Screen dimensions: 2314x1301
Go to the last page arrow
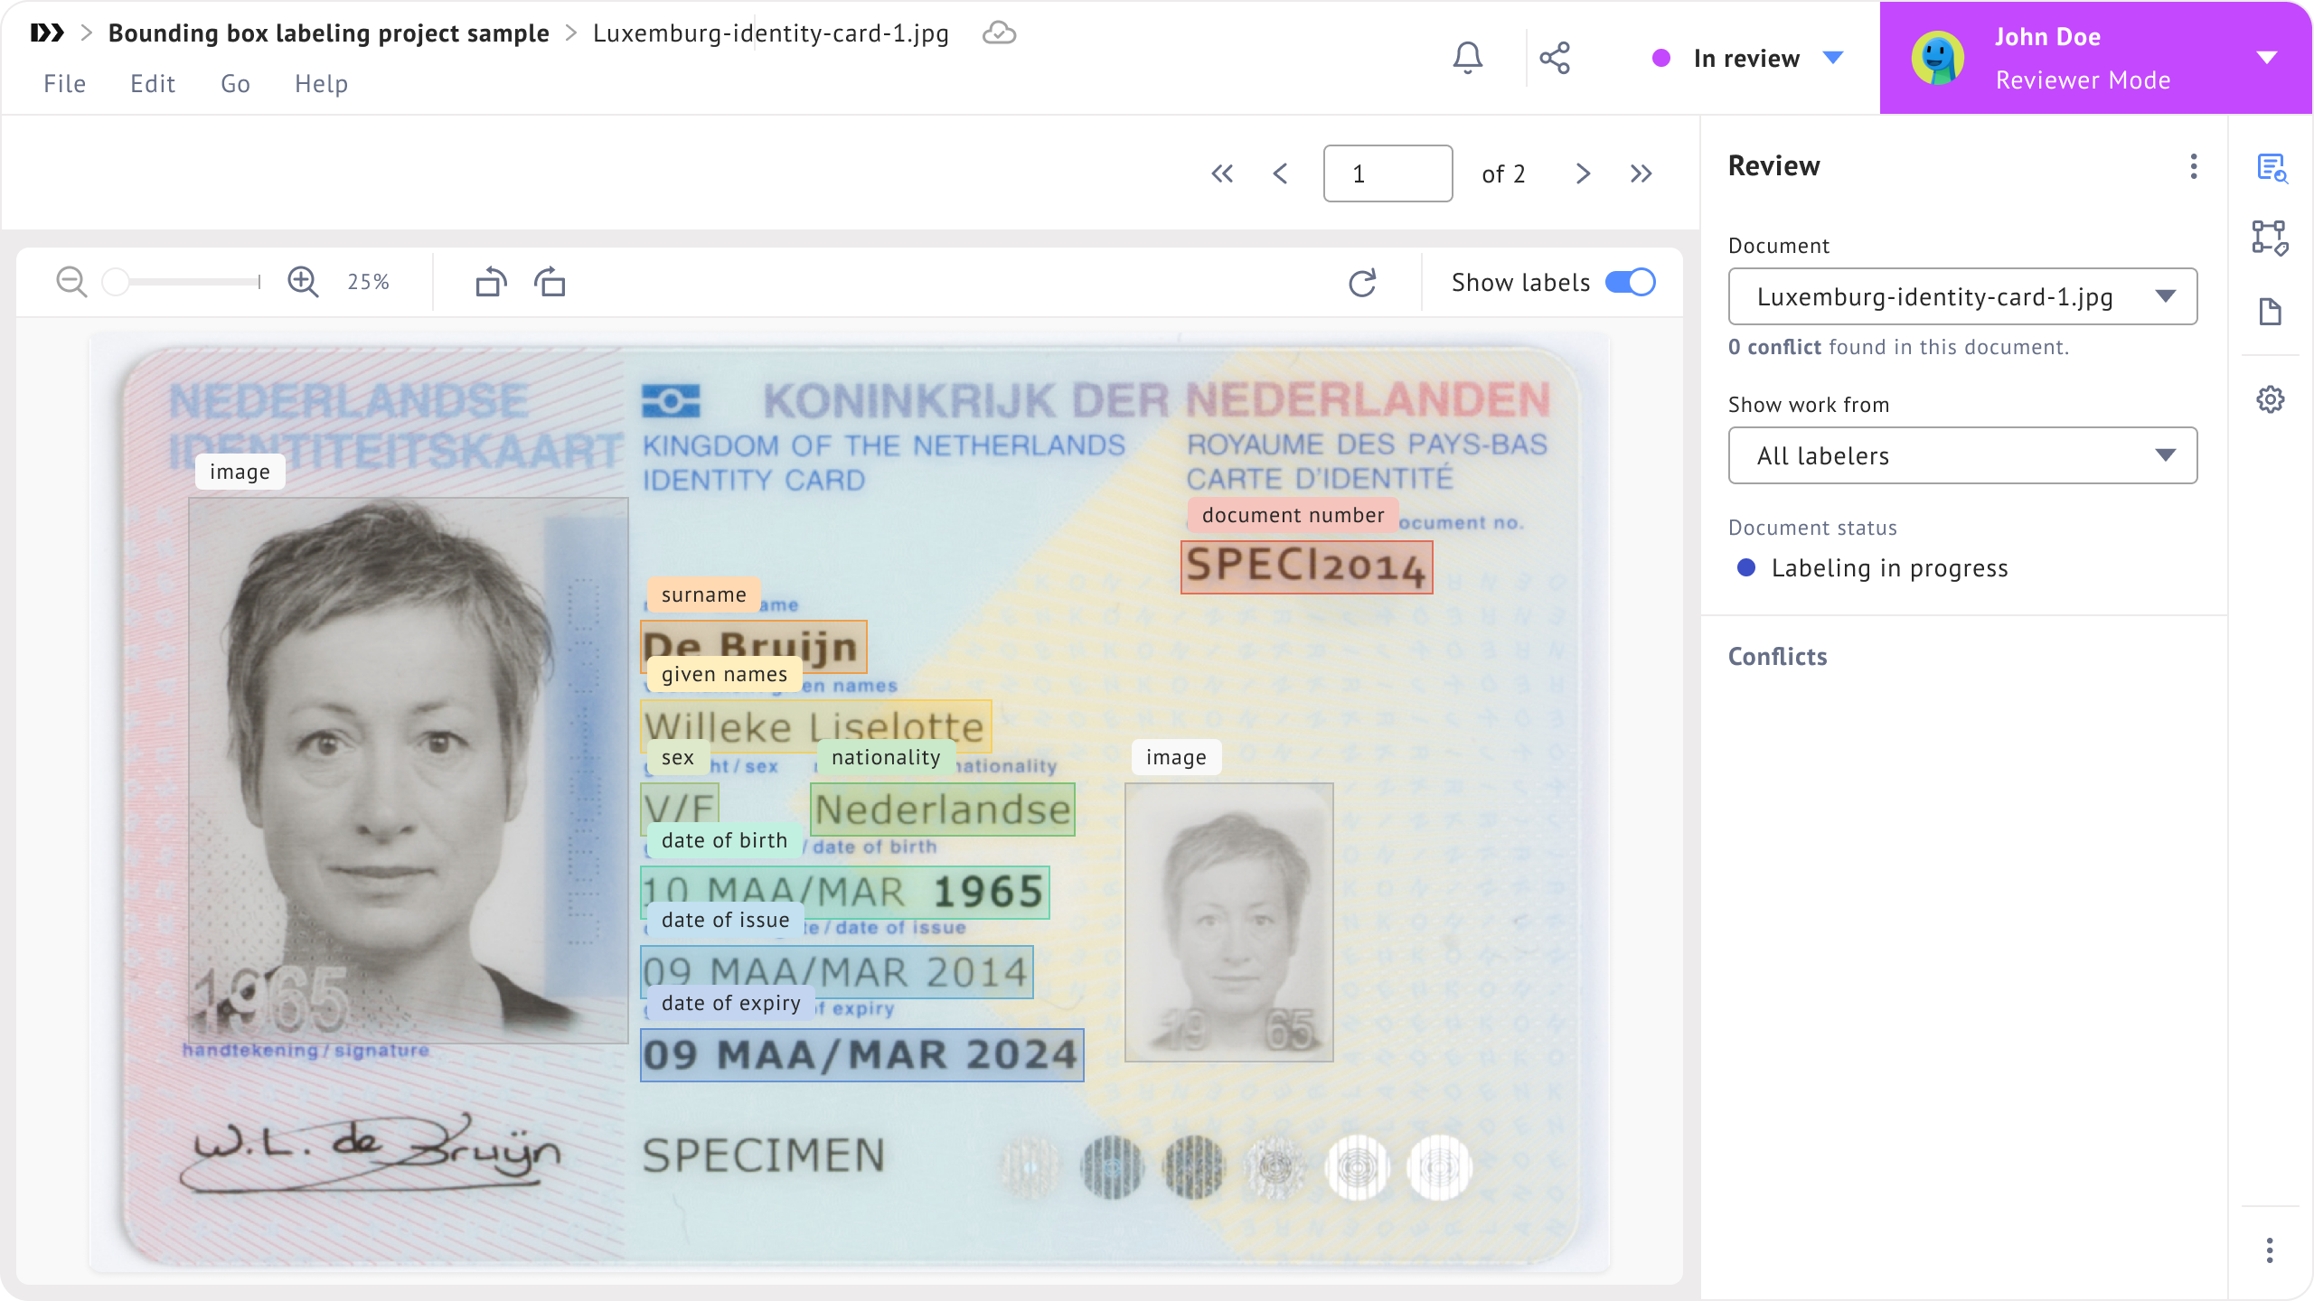point(1641,173)
